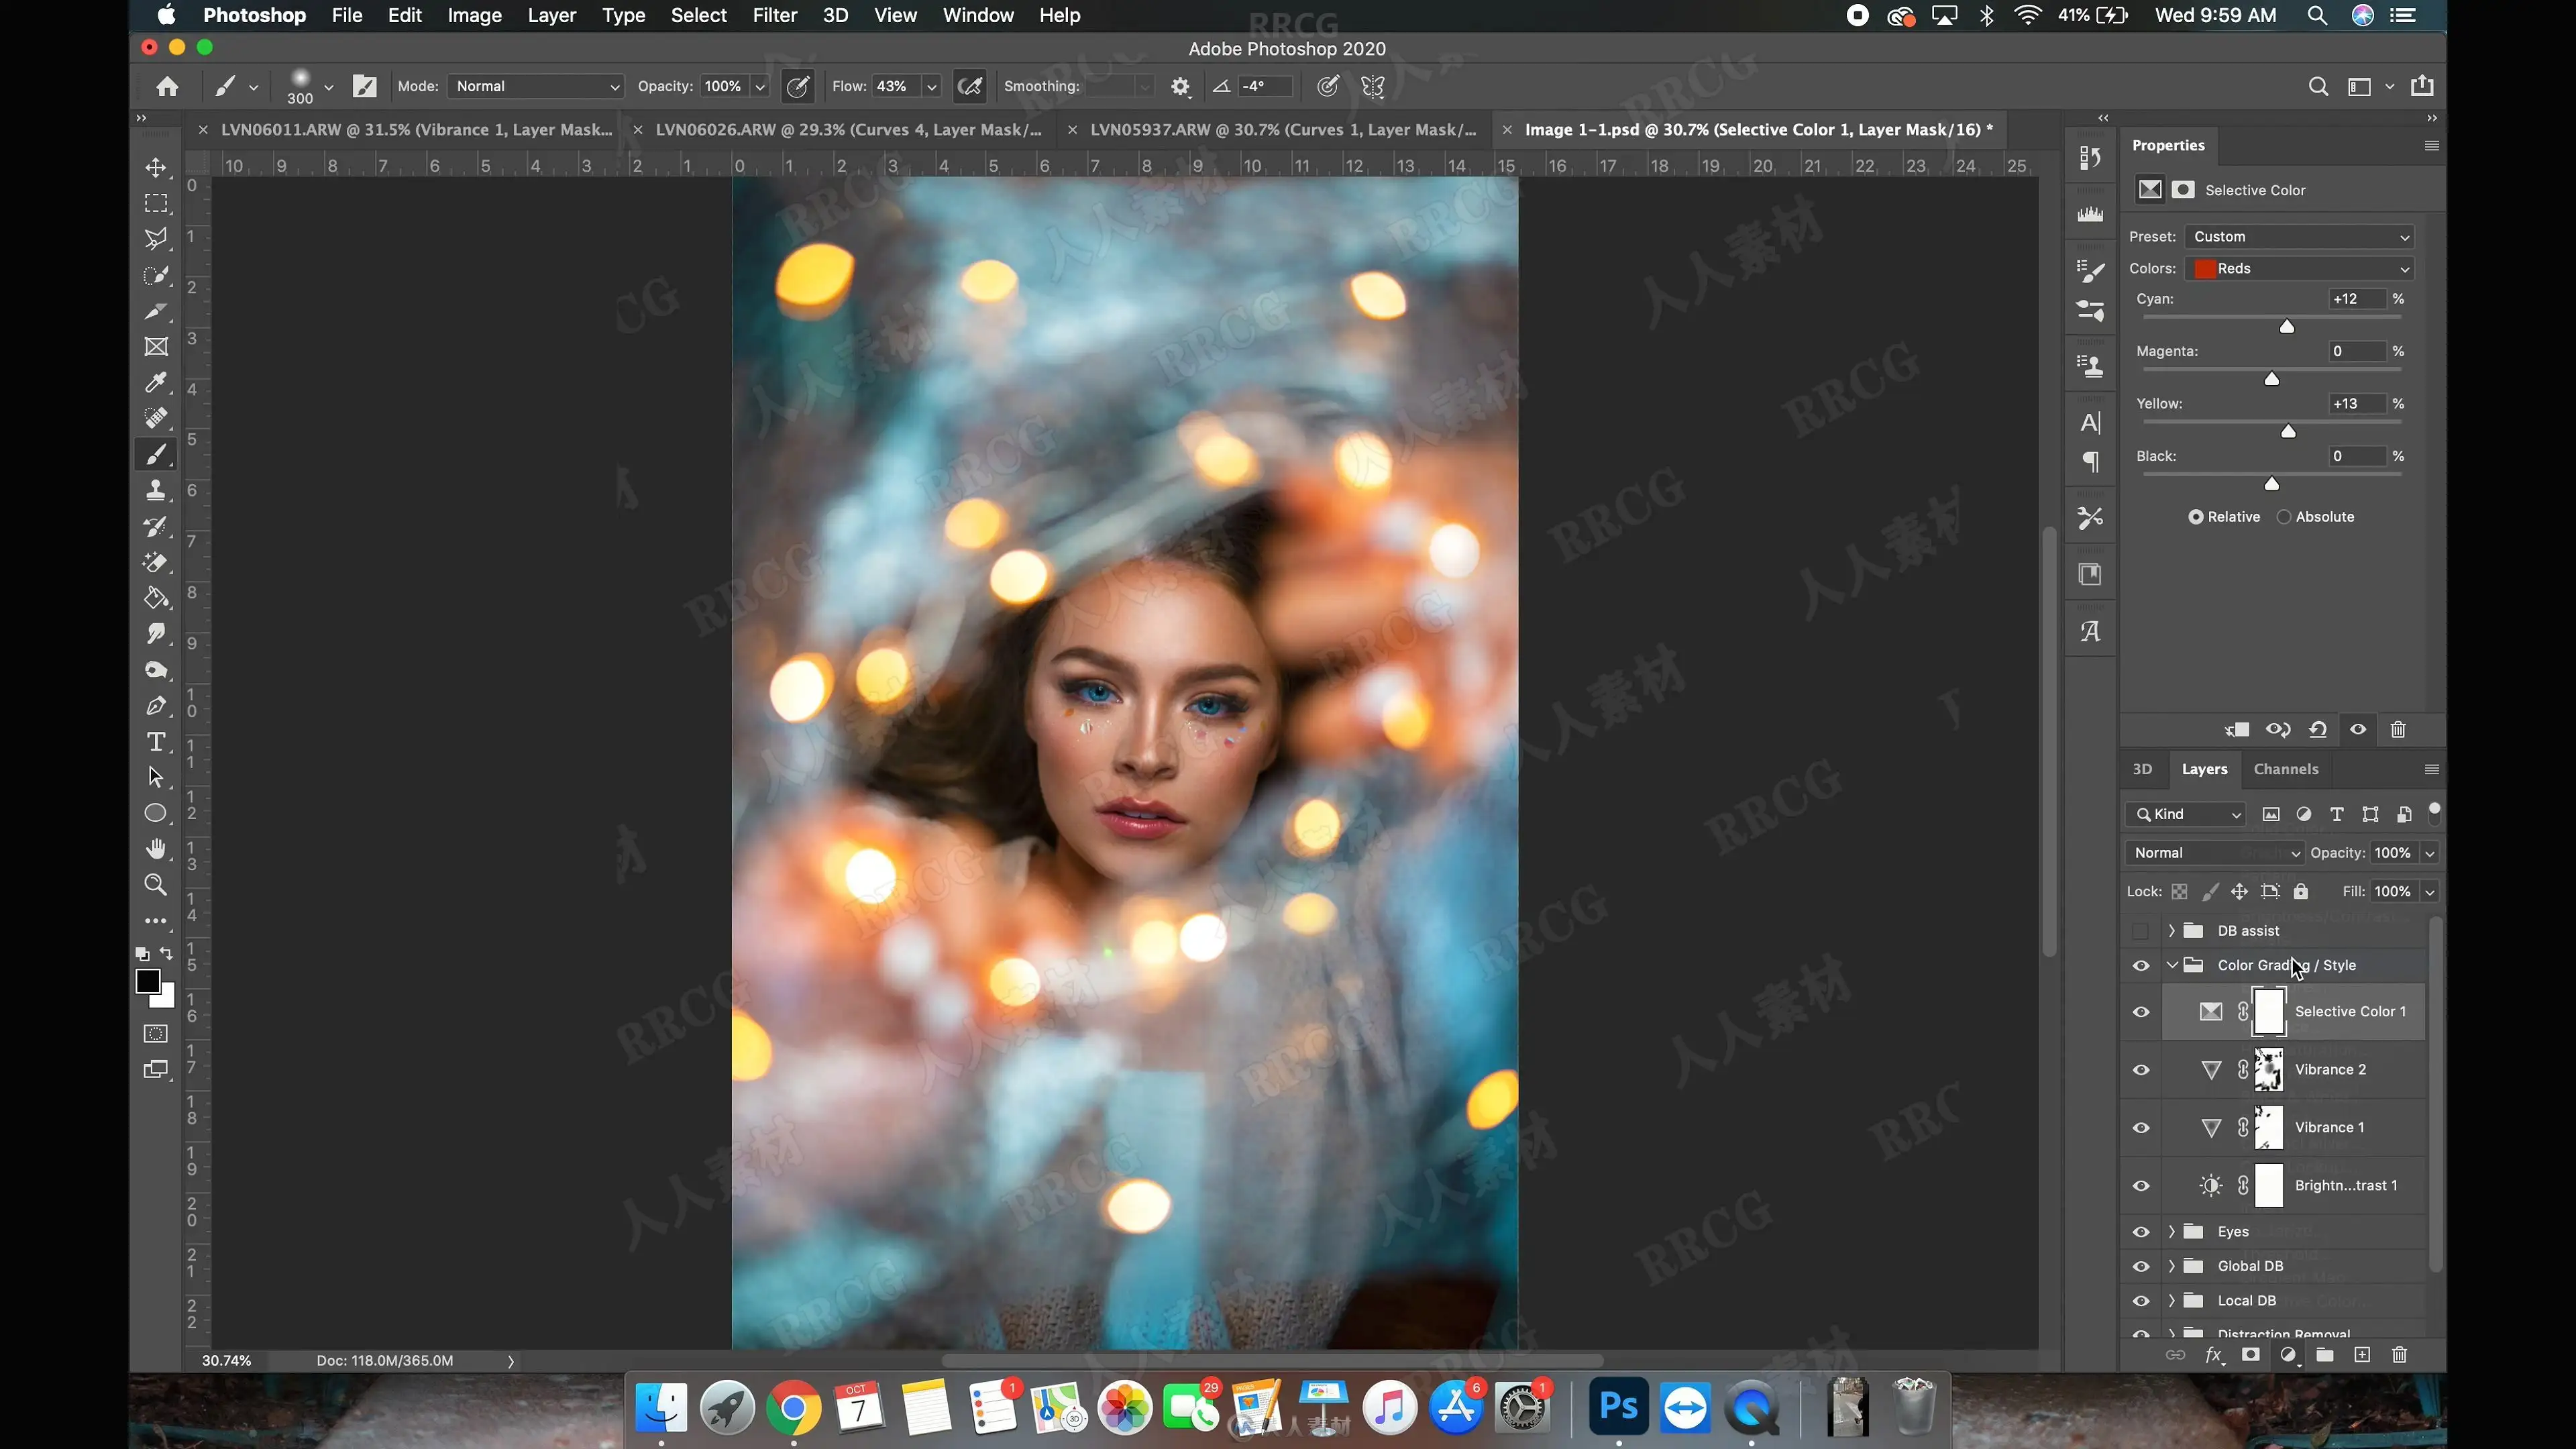Switch to the Channels tab
This screenshot has height=1449, width=2576.
2285,769
